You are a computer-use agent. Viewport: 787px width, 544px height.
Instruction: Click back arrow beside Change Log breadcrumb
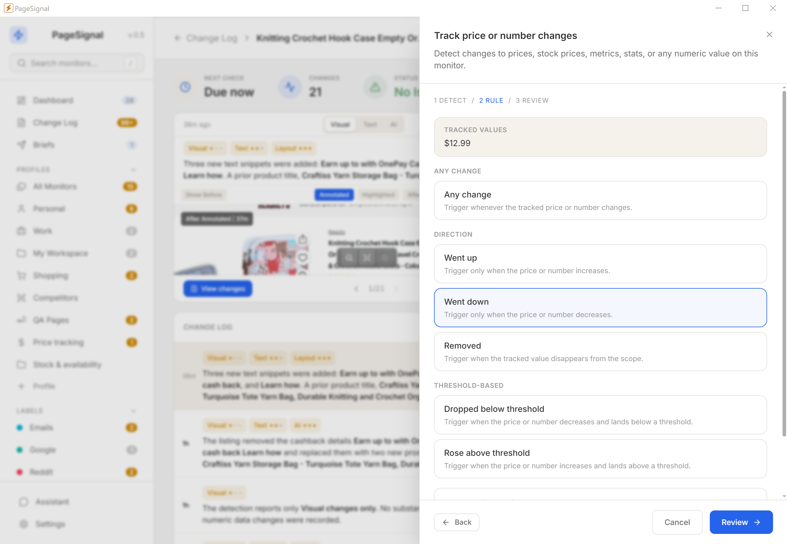[178, 38]
